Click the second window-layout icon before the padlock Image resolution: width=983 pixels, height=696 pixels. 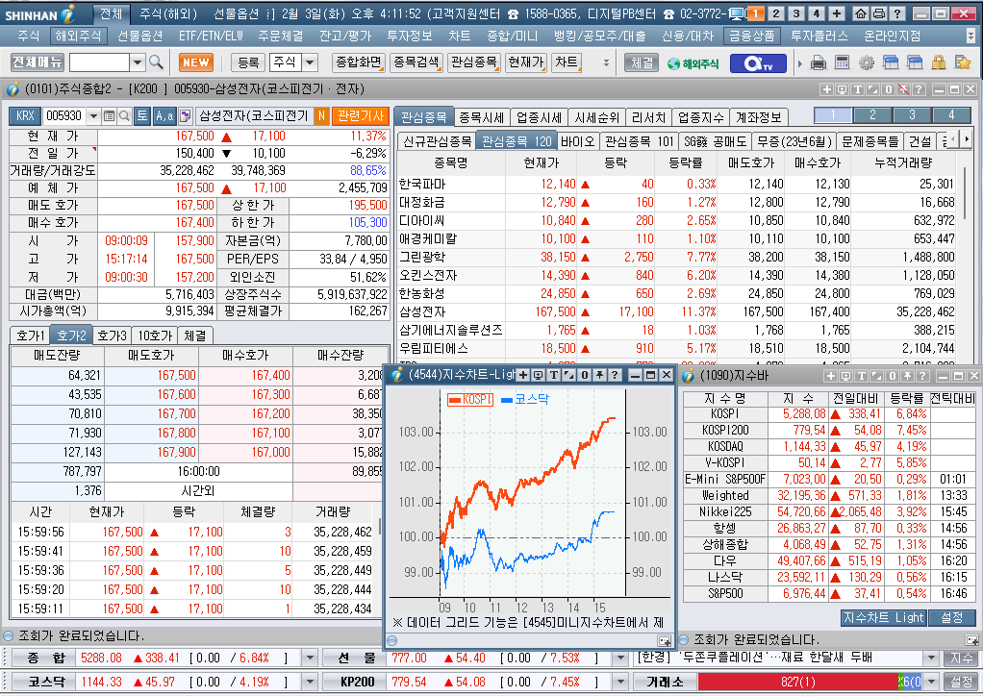click(915, 62)
